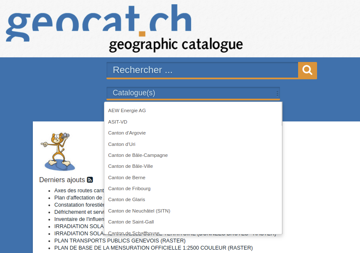This screenshot has width=360, height=253.
Task: Select Canton de Bâle-Ville
Action: point(131,166)
